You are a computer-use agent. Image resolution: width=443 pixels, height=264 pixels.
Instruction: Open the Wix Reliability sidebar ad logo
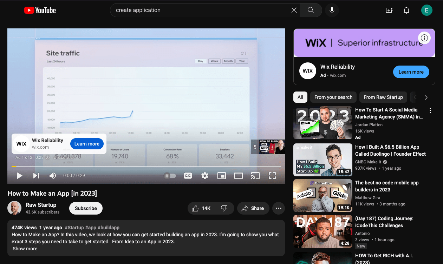point(308,71)
